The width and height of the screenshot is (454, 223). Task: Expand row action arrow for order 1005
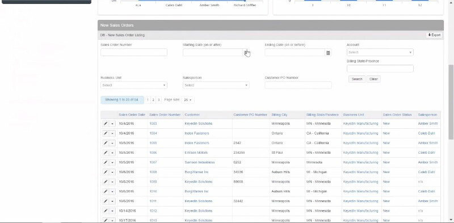[112, 143]
